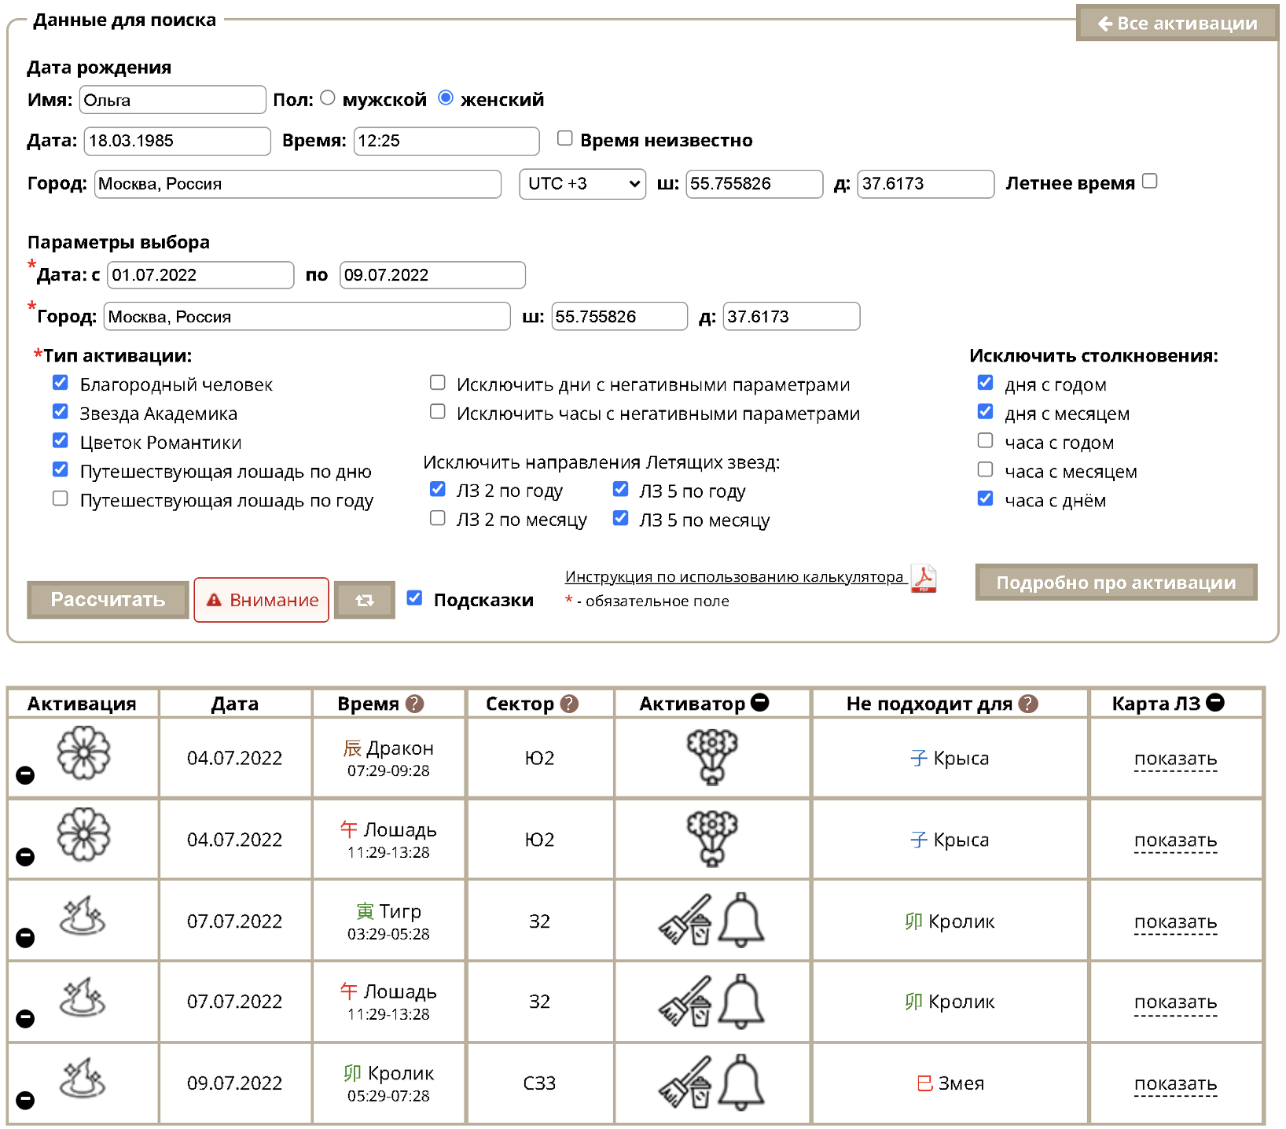This screenshot has height=1129, width=1286.
Task: Remove 07.07 Лошадь row with minus icon
Action: point(25,1019)
